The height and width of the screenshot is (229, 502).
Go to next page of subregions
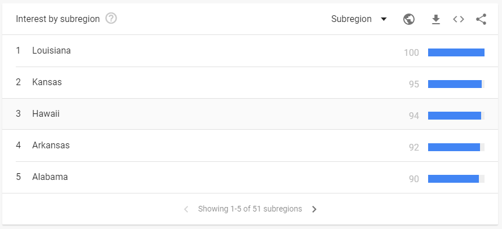[314, 209]
